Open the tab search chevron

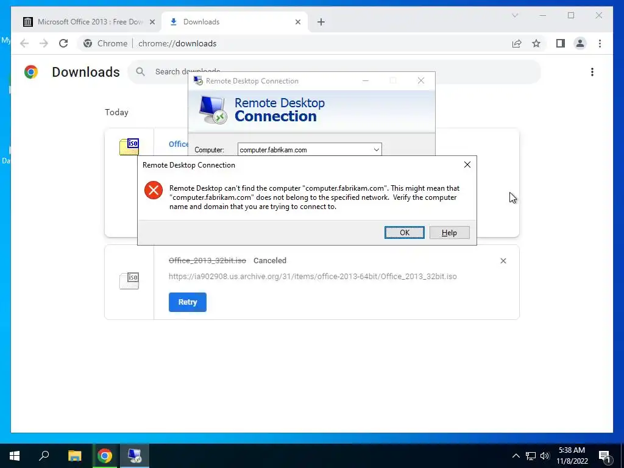click(x=515, y=15)
